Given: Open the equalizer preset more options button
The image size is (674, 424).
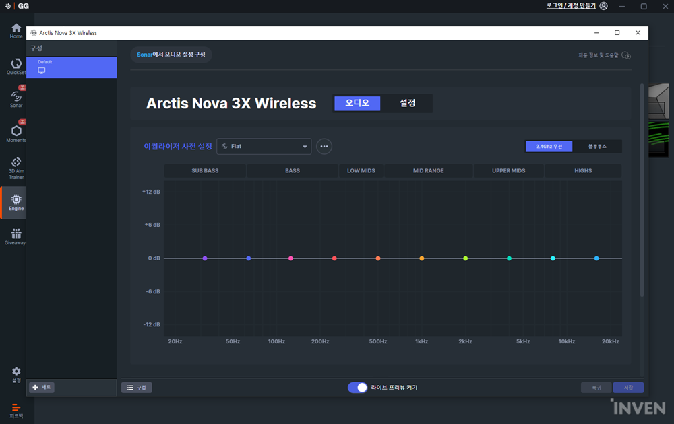Looking at the screenshot, I should coord(324,146).
